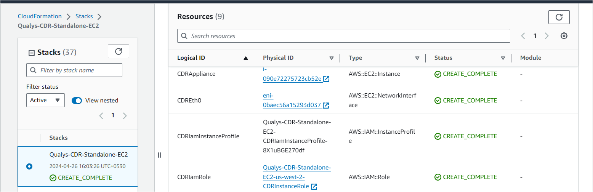The image size is (593, 192).
Task: Refresh the Stacks list
Action: click(x=119, y=51)
